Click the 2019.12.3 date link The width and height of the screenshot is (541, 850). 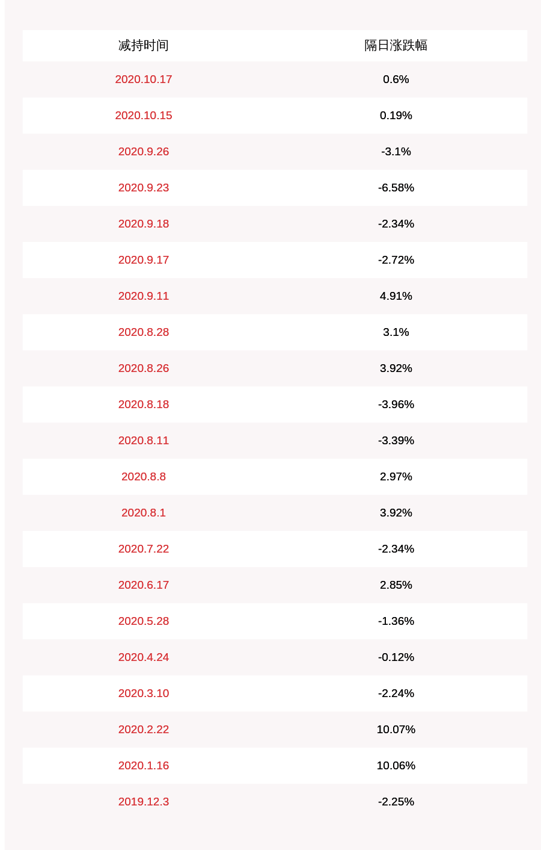click(143, 802)
